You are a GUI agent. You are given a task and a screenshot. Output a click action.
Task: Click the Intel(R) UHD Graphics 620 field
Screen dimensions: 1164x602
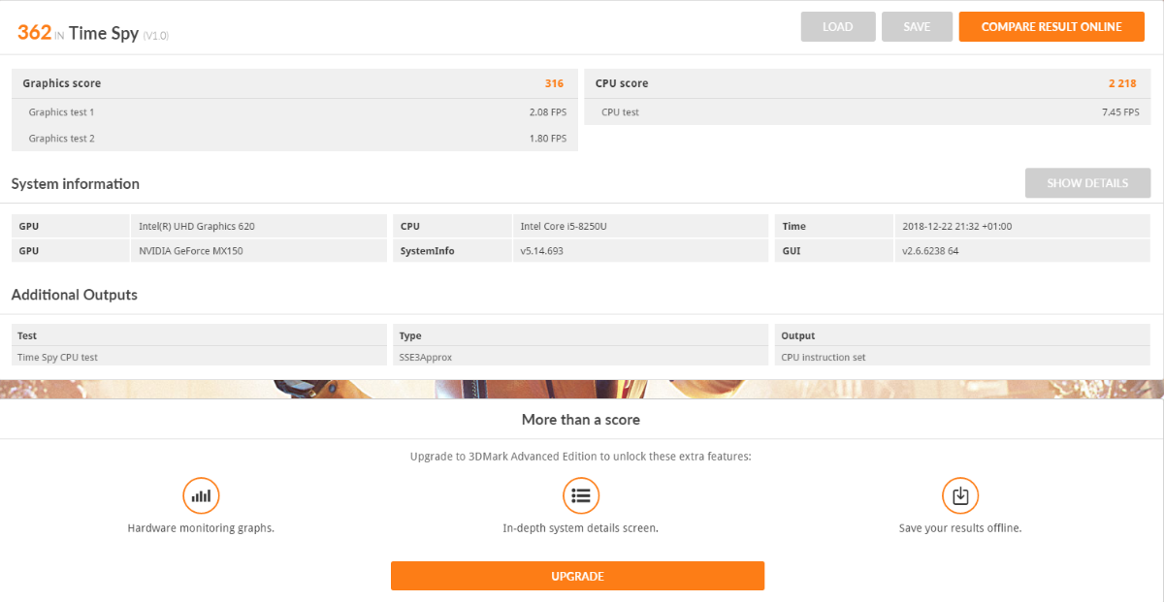click(258, 226)
